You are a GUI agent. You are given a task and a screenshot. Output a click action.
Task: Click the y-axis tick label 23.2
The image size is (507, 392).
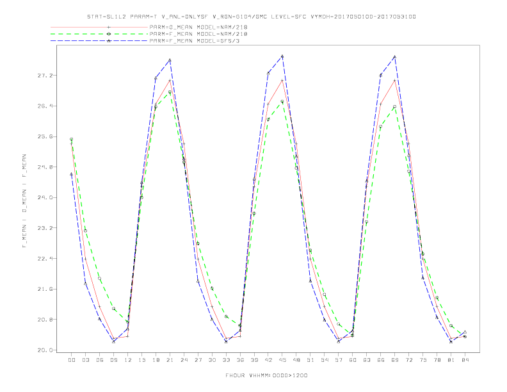click(x=44, y=227)
